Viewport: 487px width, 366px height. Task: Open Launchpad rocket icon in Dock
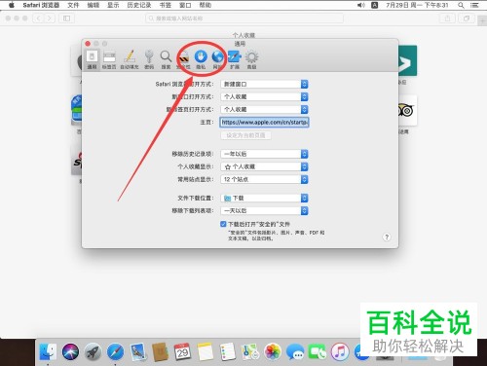93,352
